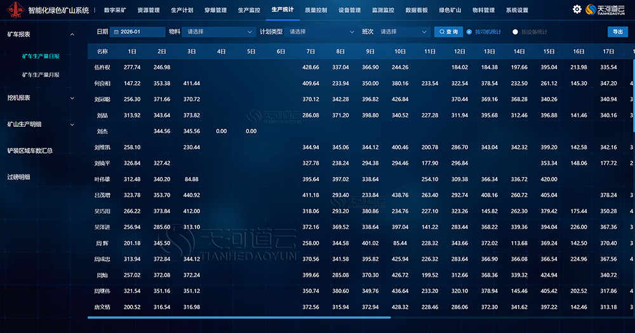Click the table's vertical scrollbar
635x333 pixels.
633,95
